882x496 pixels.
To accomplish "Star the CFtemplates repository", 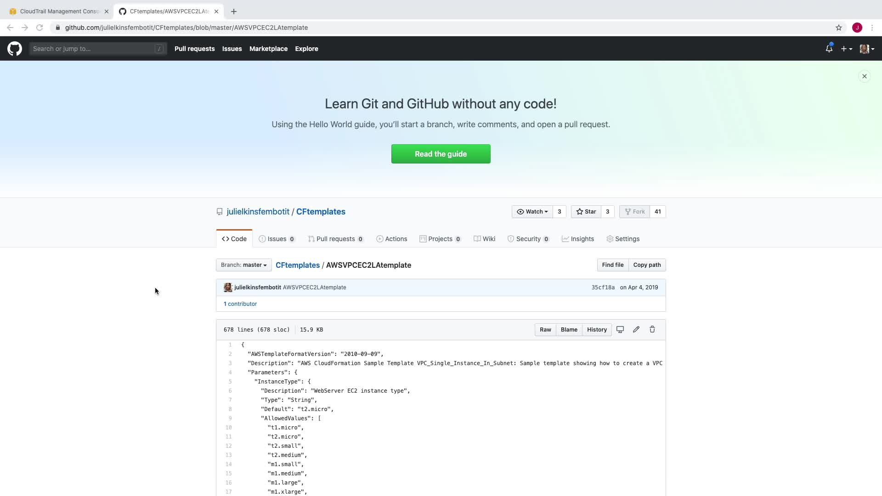I will pos(586,212).
